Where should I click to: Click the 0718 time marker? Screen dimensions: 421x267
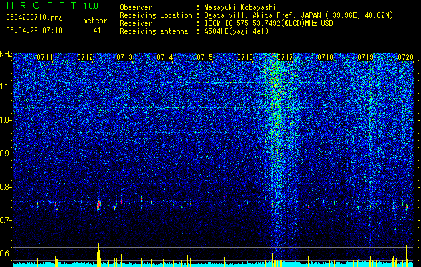[x=325, y=57]
